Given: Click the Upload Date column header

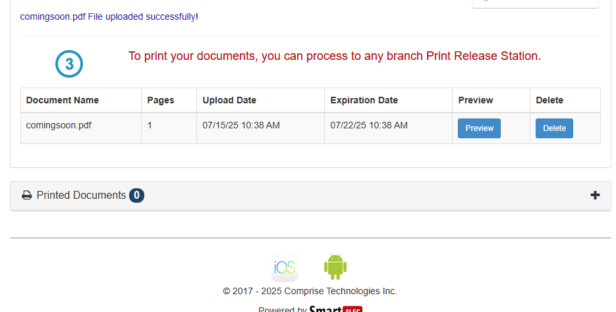Looking at the screenshot, I should click(229, 100).
